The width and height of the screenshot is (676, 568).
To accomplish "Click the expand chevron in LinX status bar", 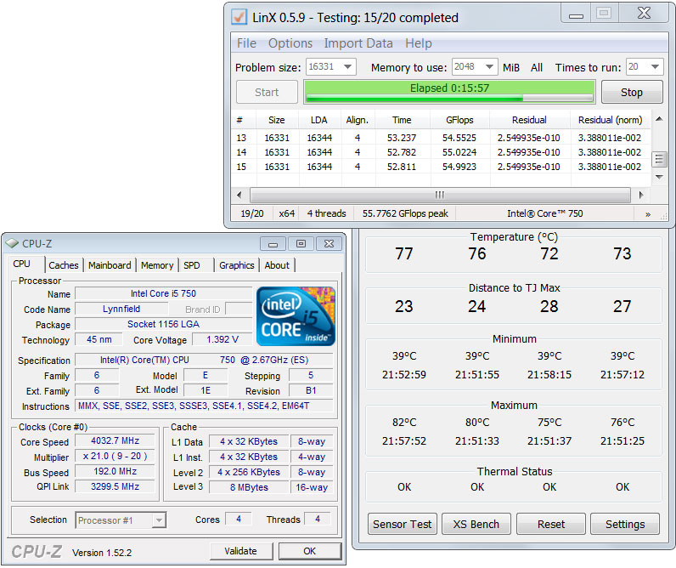I will point(647,214).
